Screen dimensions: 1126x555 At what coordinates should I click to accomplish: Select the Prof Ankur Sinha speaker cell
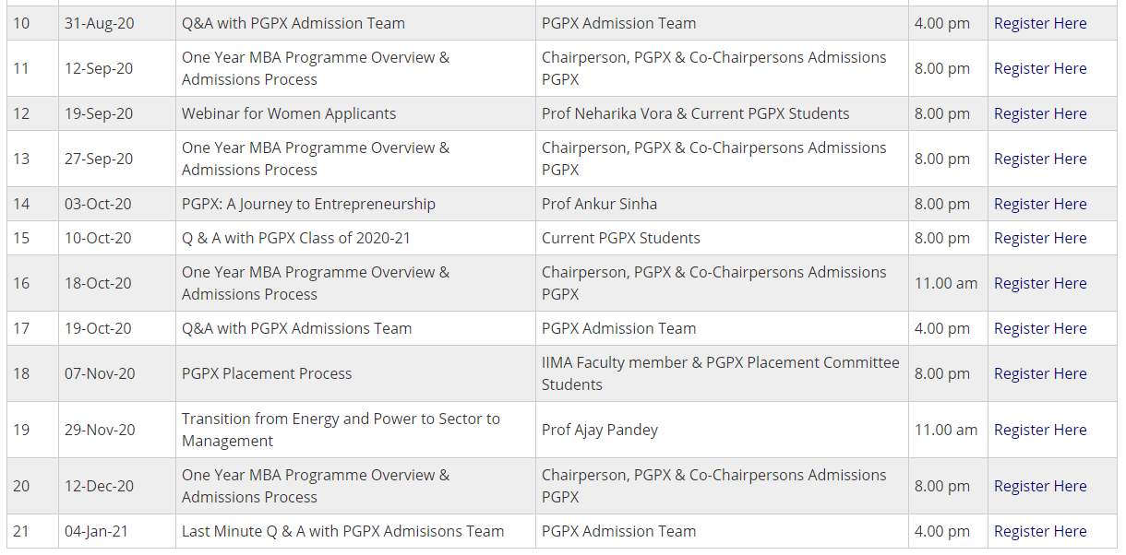click(599, 204)
